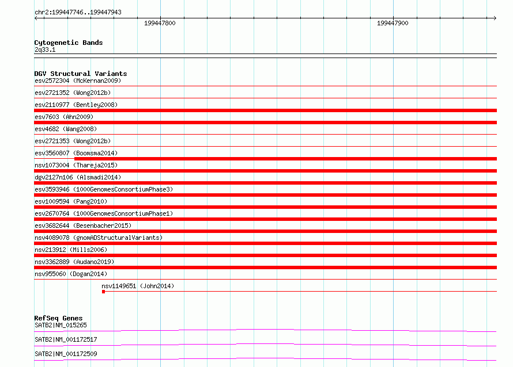
Task: Open variant esv3593946 (1000GenomesConsortiumPhase3)
Action: [104, 189]
